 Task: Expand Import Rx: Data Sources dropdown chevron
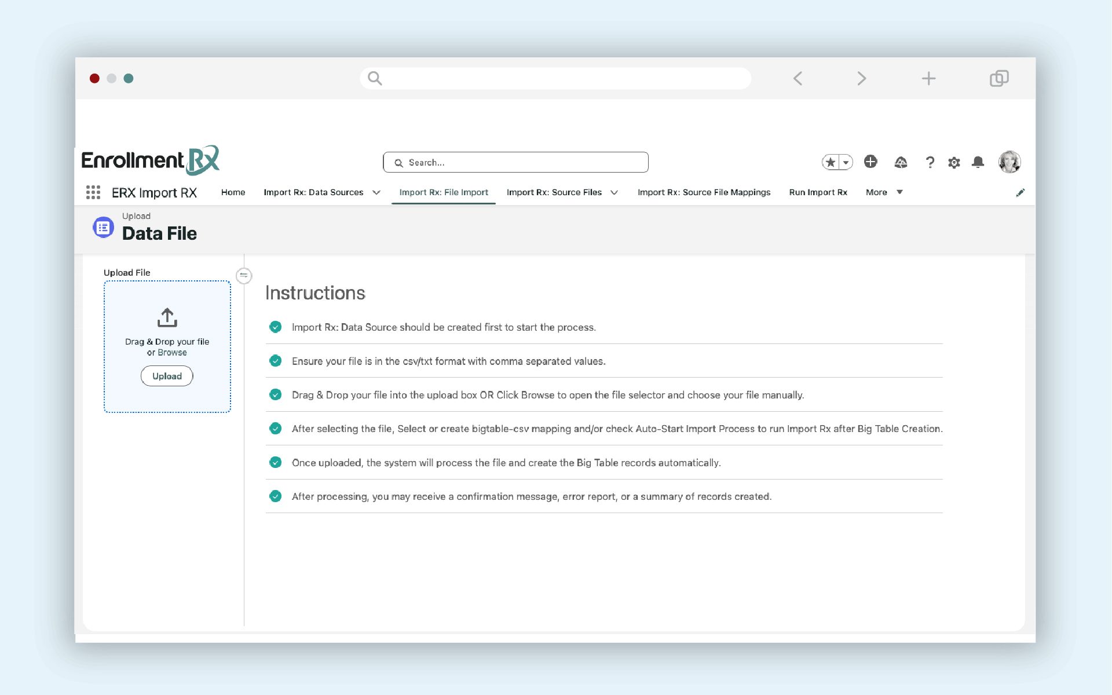(x=376, y=192)
